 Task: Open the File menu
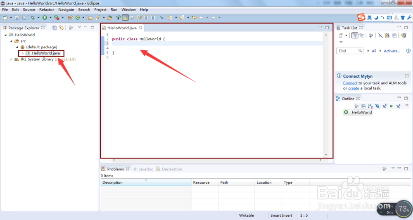point(5,9)
